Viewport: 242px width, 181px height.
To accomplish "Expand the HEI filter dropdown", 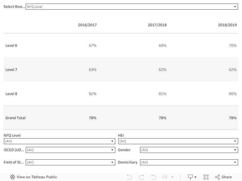I will tap(178, 141).
